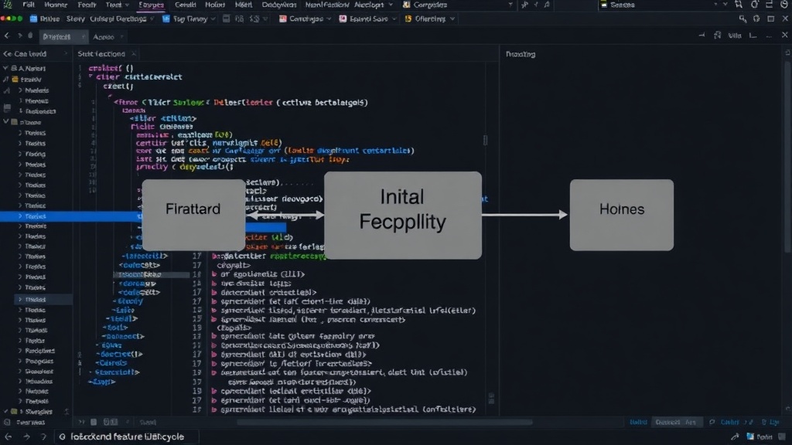The height and width of the screenshot is (445, 792).
Task: Click the back arrow below the toolbar
Action: (x=7, y=36)
